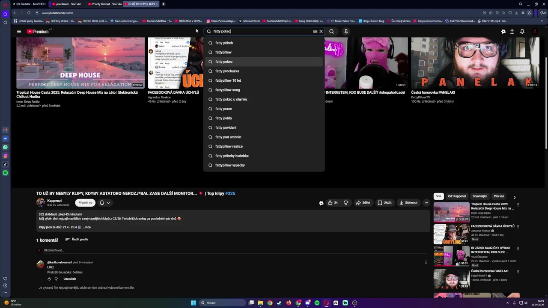Image resolution: width=548 pixels, height=308 pixels.
Task: Like the LULE comment
Action: pos(49,279)
